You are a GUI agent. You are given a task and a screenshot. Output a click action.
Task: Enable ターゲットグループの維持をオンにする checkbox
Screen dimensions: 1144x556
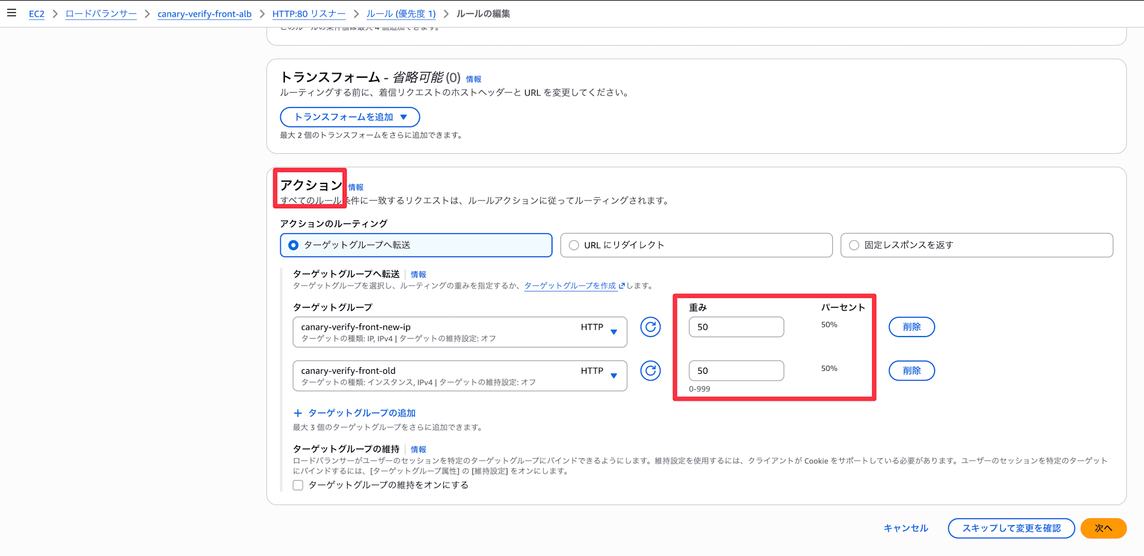298,485
